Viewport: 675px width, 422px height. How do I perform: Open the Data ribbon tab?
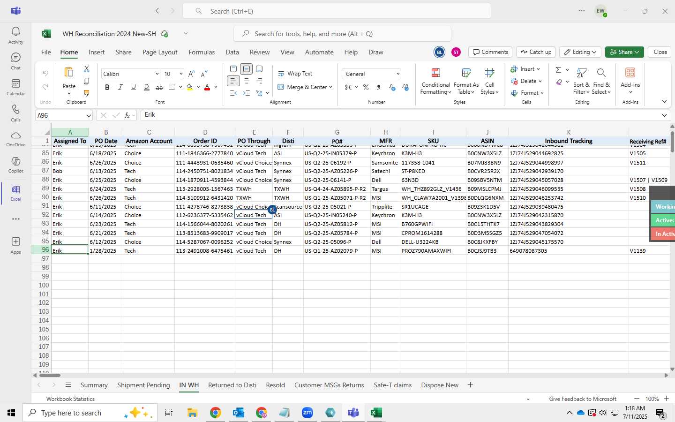232,52
